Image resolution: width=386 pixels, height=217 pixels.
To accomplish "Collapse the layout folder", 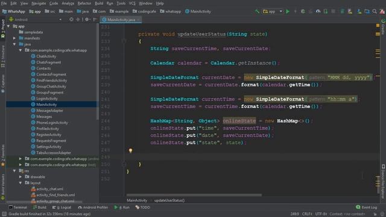I will point(21,183).
